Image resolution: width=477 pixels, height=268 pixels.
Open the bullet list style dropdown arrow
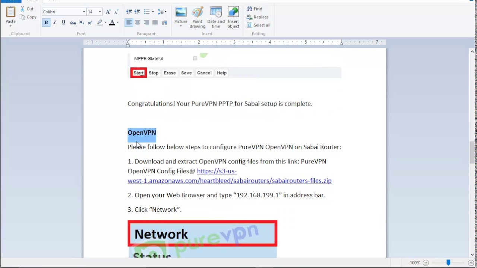153,12
